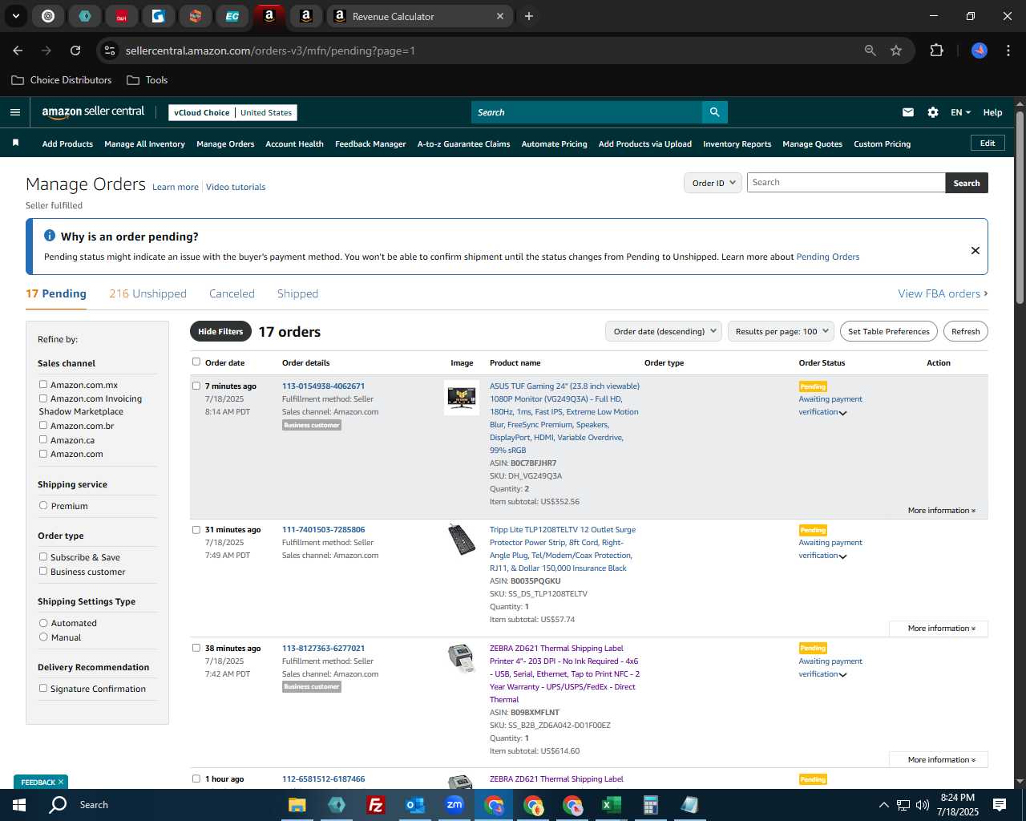Open the Order ID search type dropdown
Viewport: 1026px width, 821px height.
712,183
